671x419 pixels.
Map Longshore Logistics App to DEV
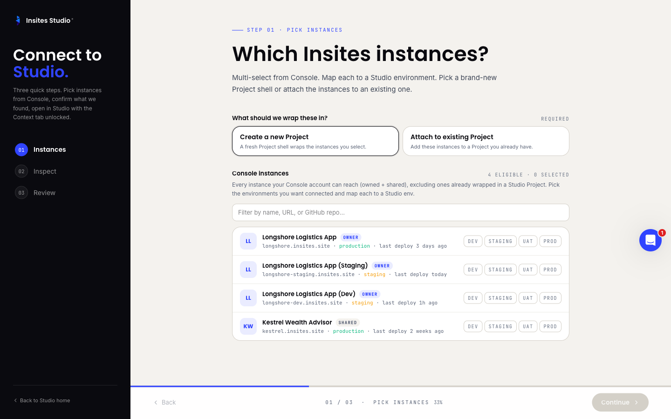click(473, 241)
